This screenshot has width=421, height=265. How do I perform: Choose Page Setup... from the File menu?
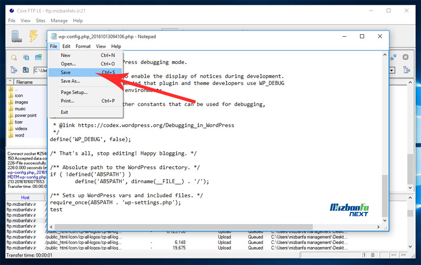pos(85,92)
